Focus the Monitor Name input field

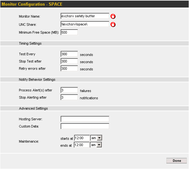[x=85, y=16]
